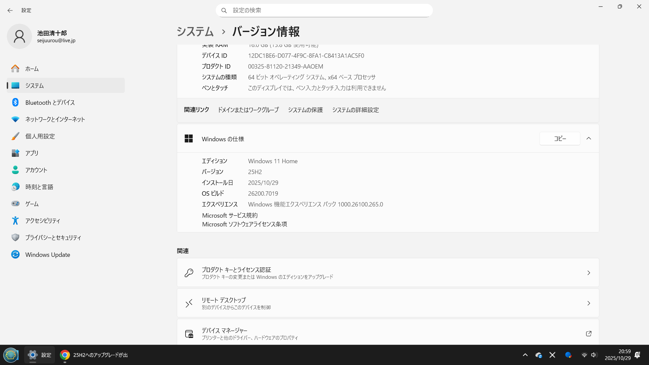Screen dimensions: 649x365
Task: Click the install date 2025/10/29 value
Action: click(263, 183)
